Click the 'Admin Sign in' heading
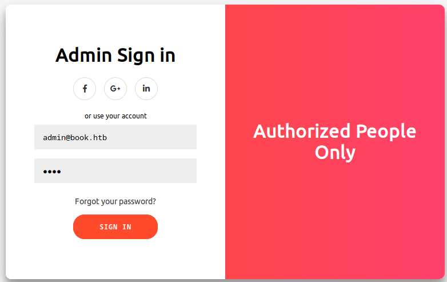This screenshot has height=282, width=447. [115, 55]
